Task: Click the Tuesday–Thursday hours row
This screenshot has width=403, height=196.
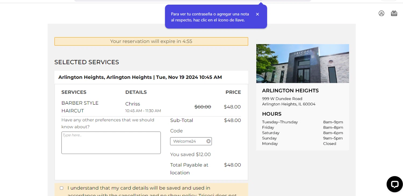Action: pyautogui.click(x=303, y=122)
